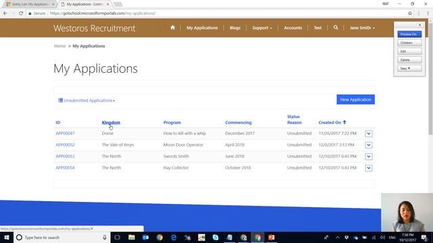Open the Jane Smith user menu

(362, 28)
